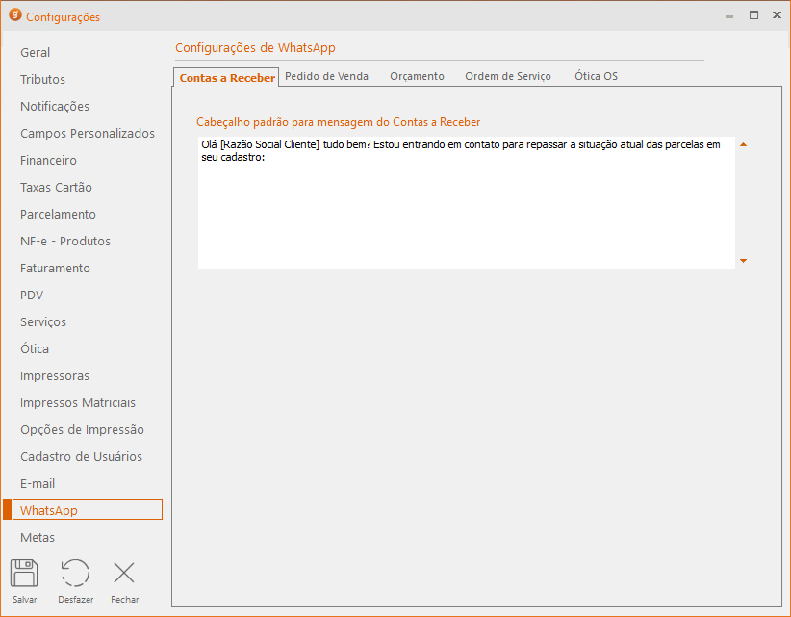791x617 pixels.
Task: Open Serviços settings section
Action: tap(43, 321)
